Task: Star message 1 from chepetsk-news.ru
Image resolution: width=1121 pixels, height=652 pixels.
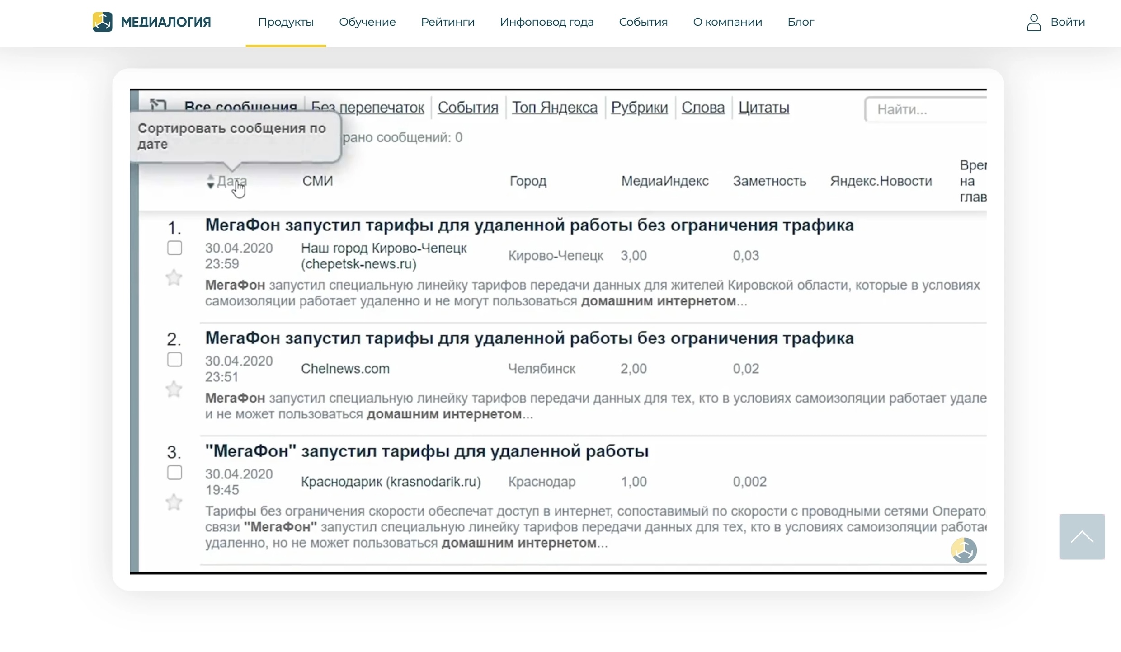Action: pos(174,277)
